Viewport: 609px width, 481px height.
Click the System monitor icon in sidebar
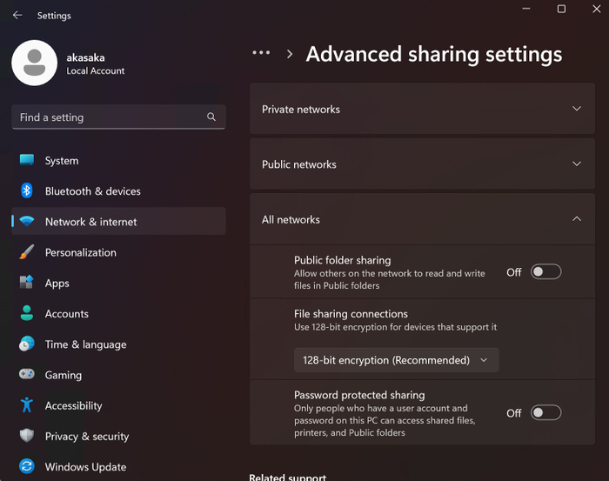[27, 161]
